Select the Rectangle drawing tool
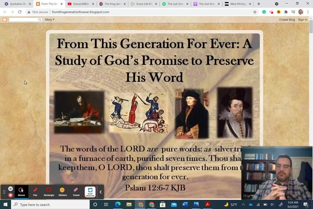Screen dimensions: 313x209 tap(49, 192)
